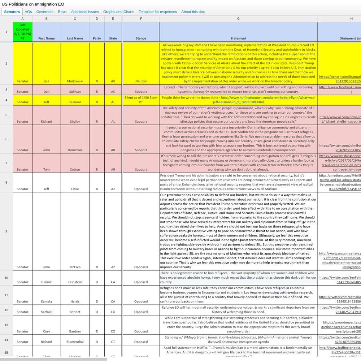Select column F header

click(141, 19)
